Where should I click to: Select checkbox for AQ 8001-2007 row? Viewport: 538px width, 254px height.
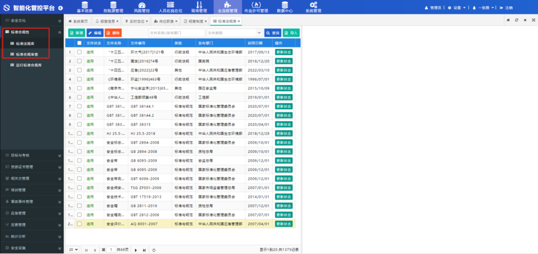click(79, 223)
